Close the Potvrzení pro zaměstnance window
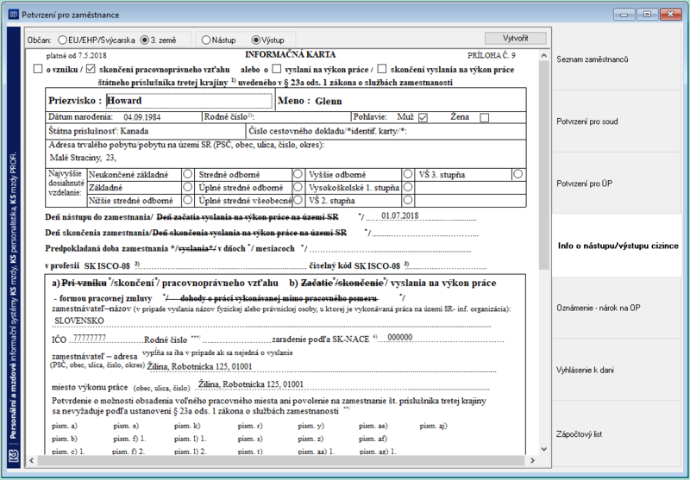690x480 pixels. (671, 14)
